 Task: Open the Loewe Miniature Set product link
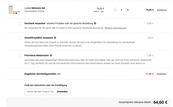(35, 8)
